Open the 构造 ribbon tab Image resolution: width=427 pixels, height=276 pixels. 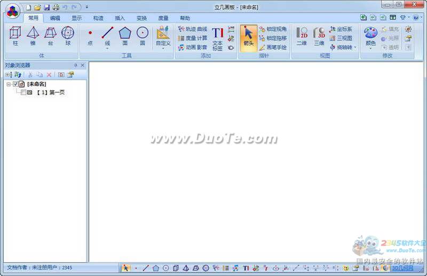(98, 18)
